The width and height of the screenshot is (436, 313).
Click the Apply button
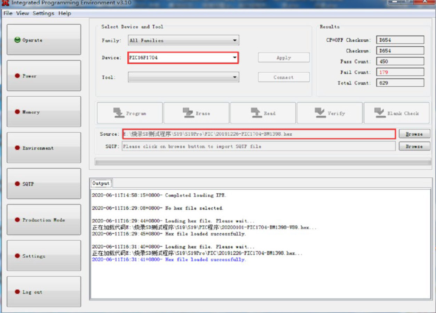(283, 57)
